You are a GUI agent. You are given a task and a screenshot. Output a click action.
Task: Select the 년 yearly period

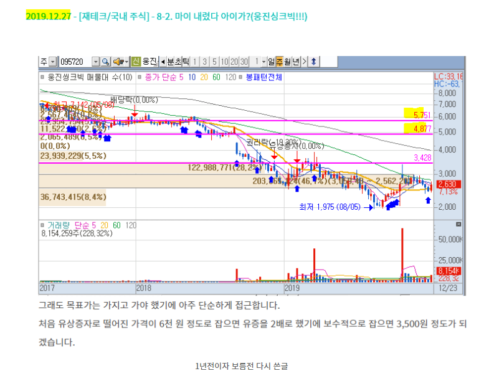[x=296, y=62]
